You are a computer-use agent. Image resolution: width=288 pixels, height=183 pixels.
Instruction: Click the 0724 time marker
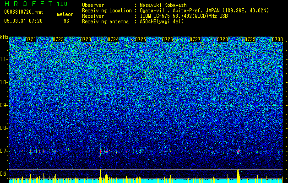(113, 39)
